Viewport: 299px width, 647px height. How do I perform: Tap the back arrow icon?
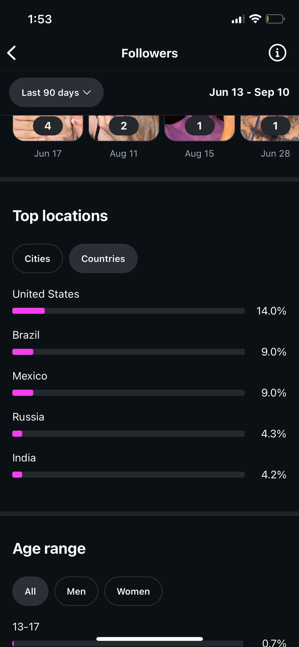pyautogui.click(x=12, y=53)
